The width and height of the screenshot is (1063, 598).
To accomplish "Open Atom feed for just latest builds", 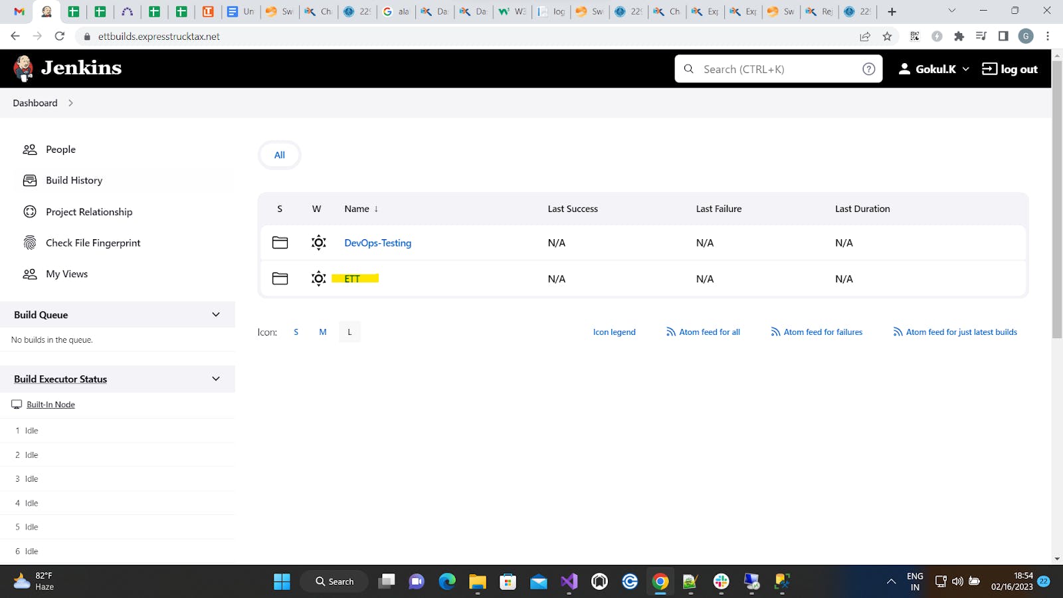I will 955,332.
